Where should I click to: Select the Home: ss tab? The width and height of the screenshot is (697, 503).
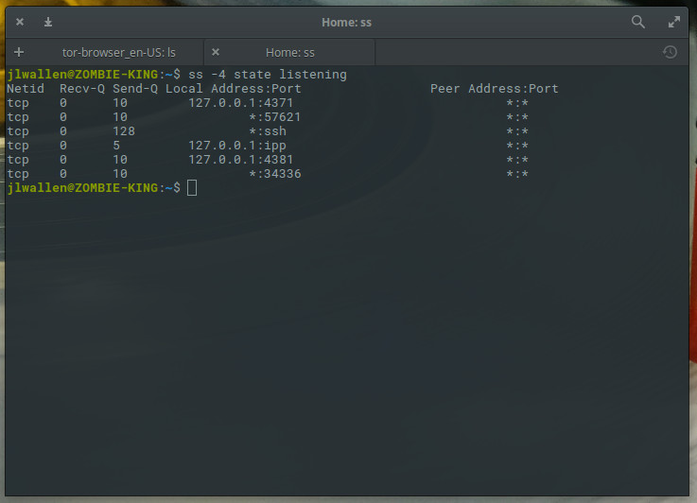pyautogui.click(x=290, y=52)
